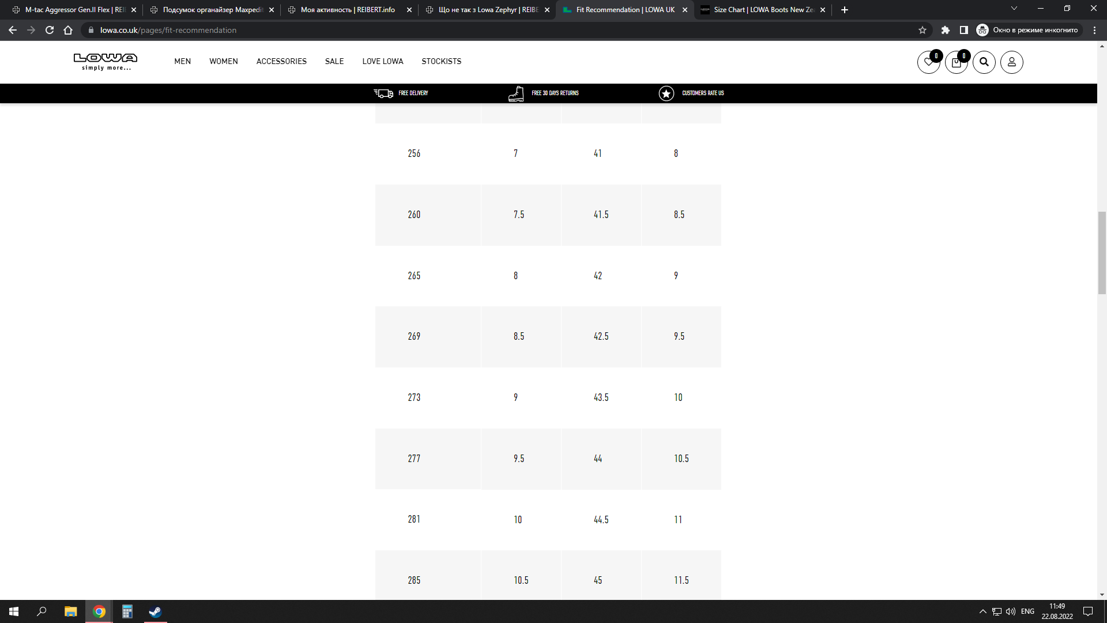Open Chrome extensions puzzle icon
The image size is (1107, 623).
tap(946, 30)
